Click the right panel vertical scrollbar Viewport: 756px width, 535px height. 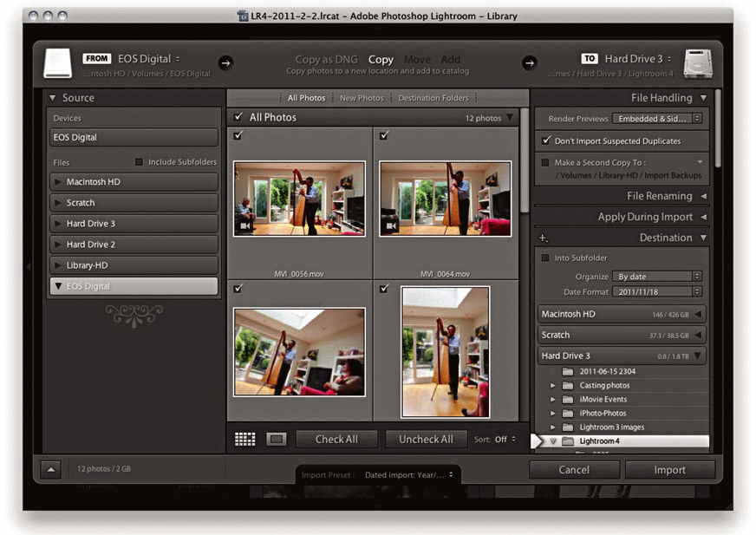pos(718,127)
